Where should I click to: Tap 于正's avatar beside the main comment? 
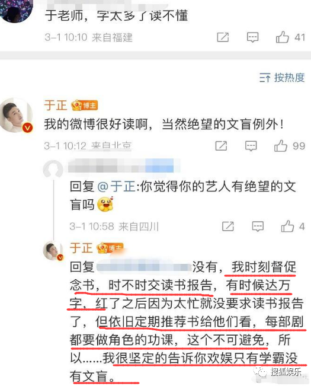click(17, 115)
